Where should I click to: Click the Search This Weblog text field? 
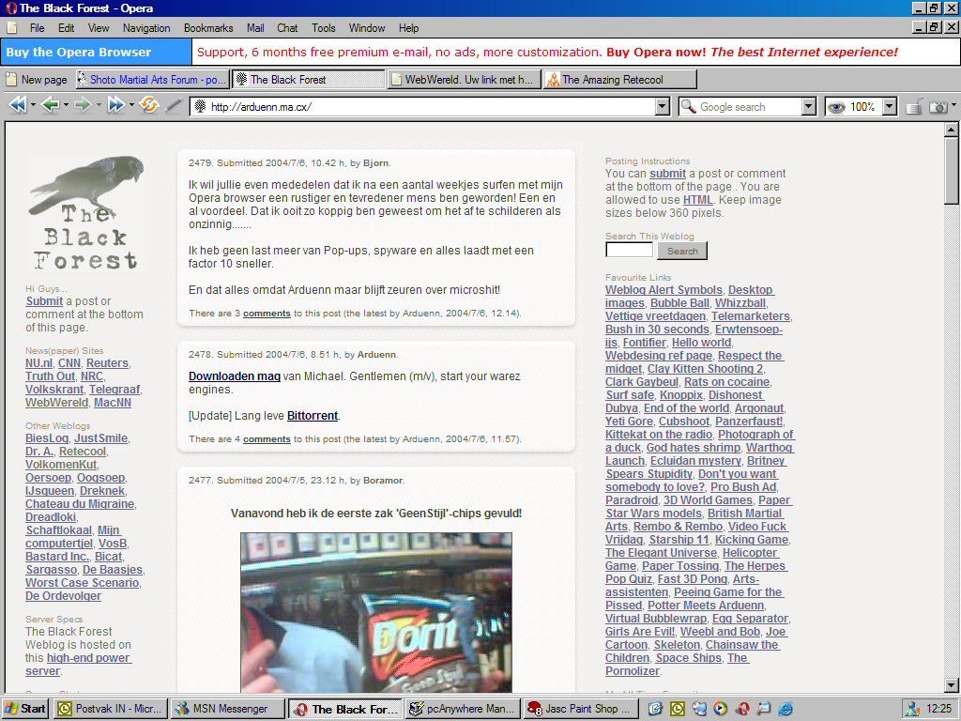pos(630,250)
